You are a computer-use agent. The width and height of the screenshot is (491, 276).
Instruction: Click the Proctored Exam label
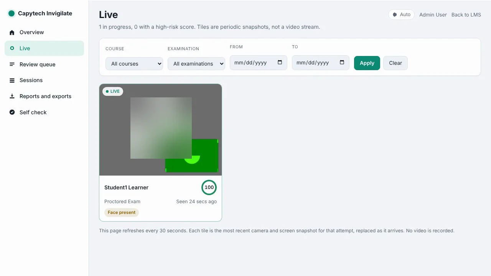(x=122, y=201)
